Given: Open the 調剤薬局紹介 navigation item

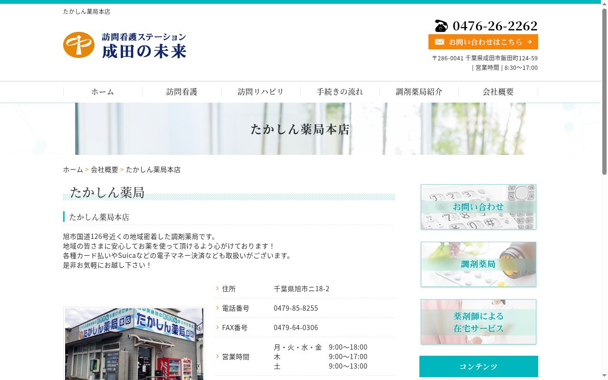Looking at the screenshot, I should tap(419, 92).
